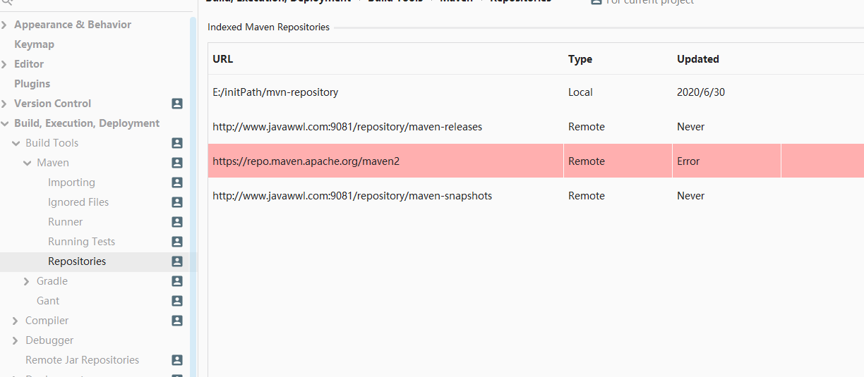Click the Type column header

point(580,59)
